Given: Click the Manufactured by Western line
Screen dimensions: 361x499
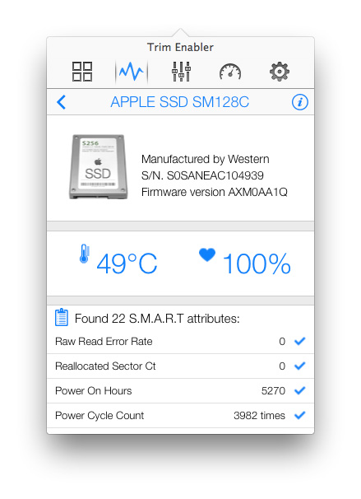Looking at the screenshot, I should pyautogui.click(x=206, y=159).
